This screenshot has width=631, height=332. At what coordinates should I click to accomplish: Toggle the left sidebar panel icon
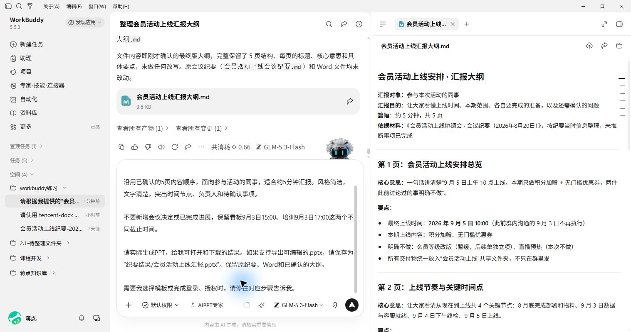8,6
